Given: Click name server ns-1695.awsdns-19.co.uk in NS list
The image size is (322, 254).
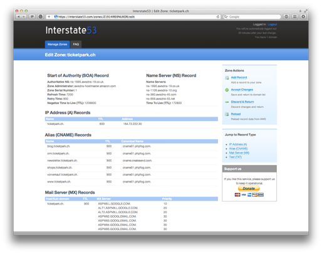Looking at the screenshot, I should [x=163, y=86].
